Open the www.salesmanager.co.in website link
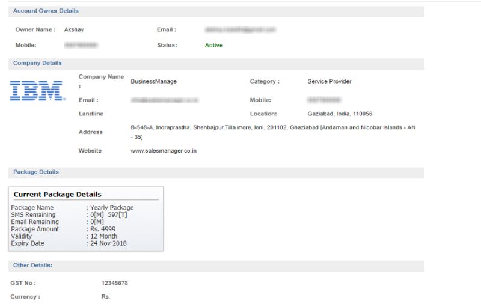This screenshot has width=481, height=304. pyautogui.click(x=164, y=151)
